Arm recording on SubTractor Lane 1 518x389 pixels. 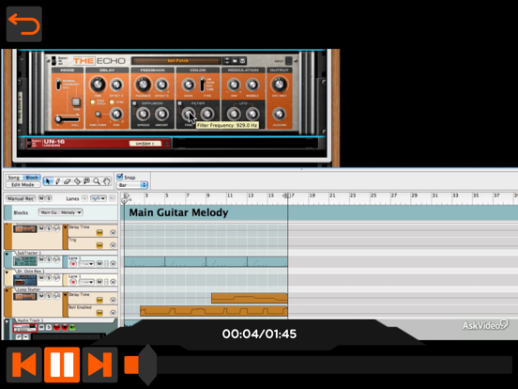coord(73,264)
